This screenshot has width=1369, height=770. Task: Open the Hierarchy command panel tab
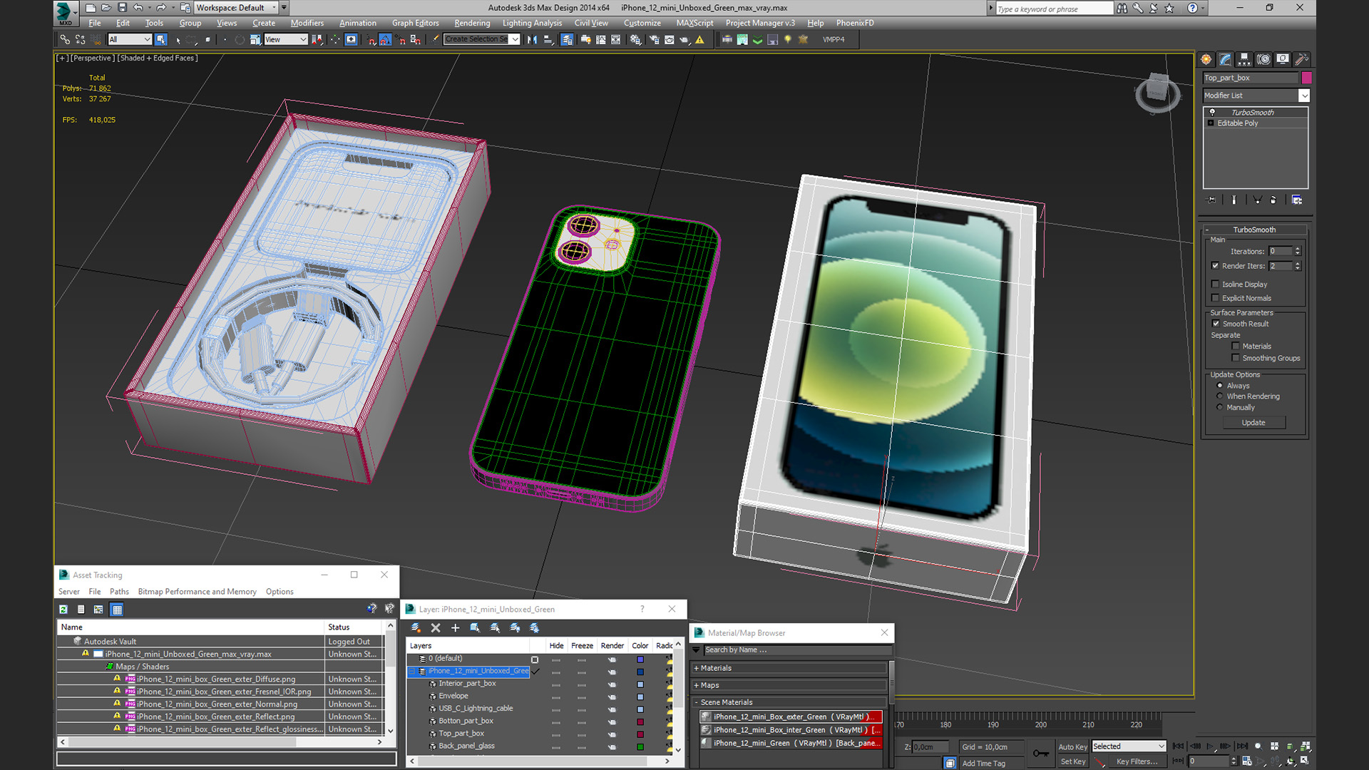[1244, 59]
